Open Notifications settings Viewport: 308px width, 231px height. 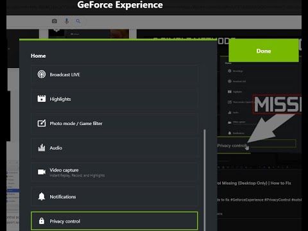[114, 196]
